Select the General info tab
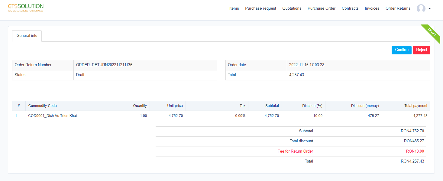Screen dimensions: 443x181 coord(27,36)
